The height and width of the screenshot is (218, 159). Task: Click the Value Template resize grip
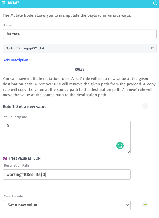pos(129,152)
